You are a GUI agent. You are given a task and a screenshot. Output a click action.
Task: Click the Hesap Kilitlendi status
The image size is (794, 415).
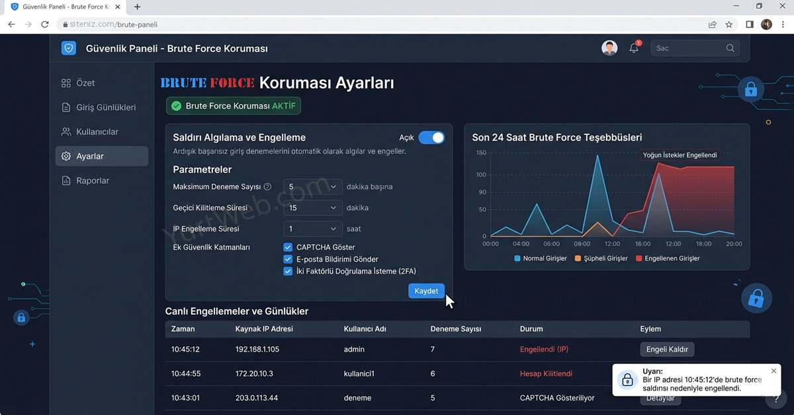547,373
